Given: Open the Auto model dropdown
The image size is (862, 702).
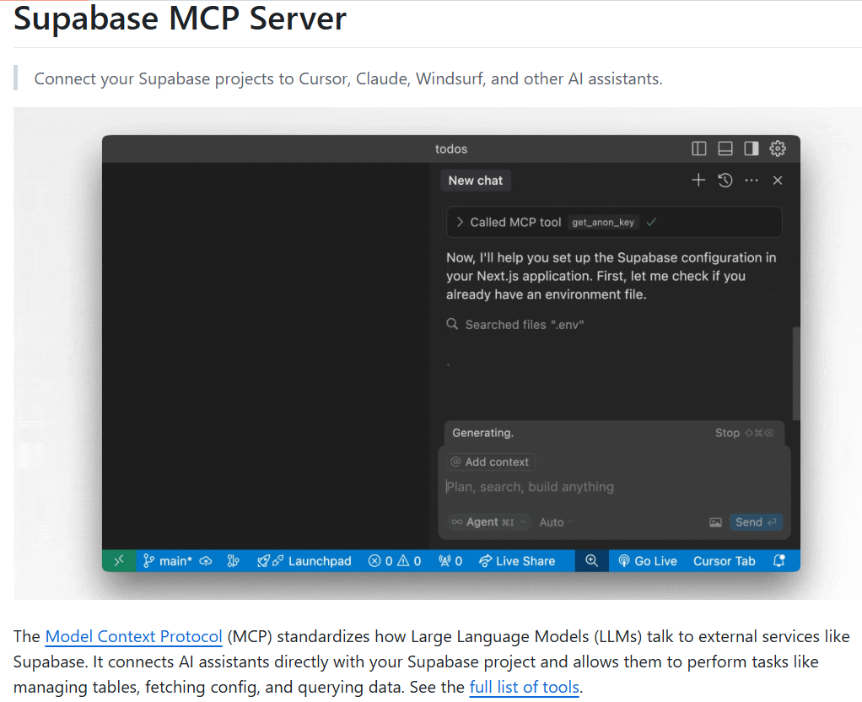Looking at the screenshot, I should click(x=557, y=522).
